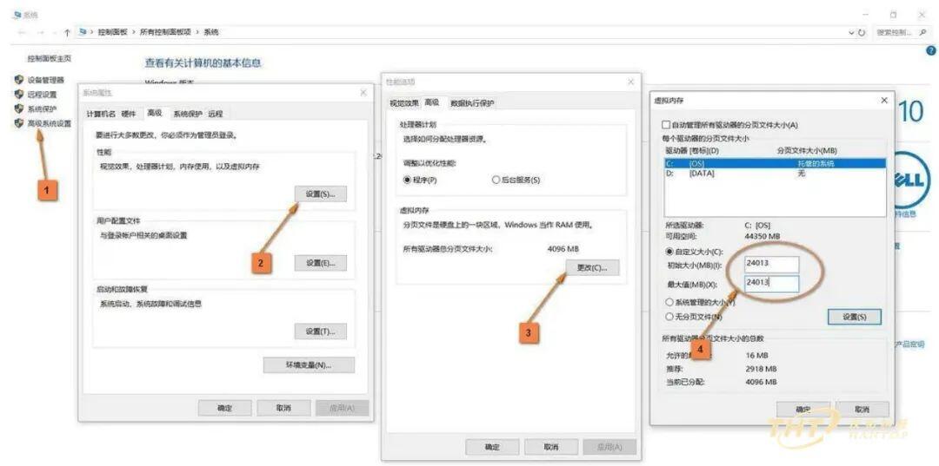939x466 pixels.
Task: Check 自动管理所有驱动器的分页文件大小 checkbox
Action: pos(665,125)
